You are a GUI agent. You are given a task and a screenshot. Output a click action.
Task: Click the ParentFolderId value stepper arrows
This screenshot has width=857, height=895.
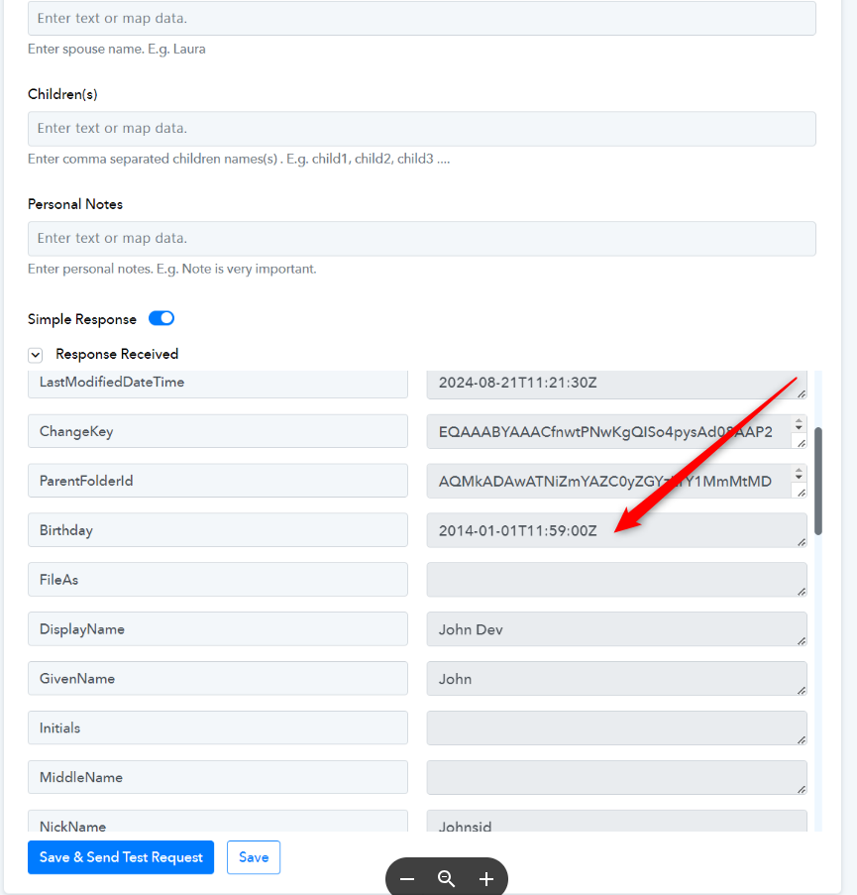tap(799, 474)
